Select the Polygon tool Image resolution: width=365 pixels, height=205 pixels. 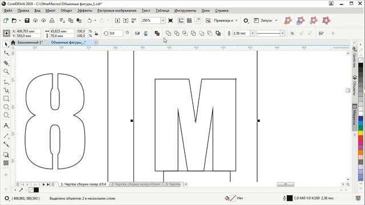(6, 115)
